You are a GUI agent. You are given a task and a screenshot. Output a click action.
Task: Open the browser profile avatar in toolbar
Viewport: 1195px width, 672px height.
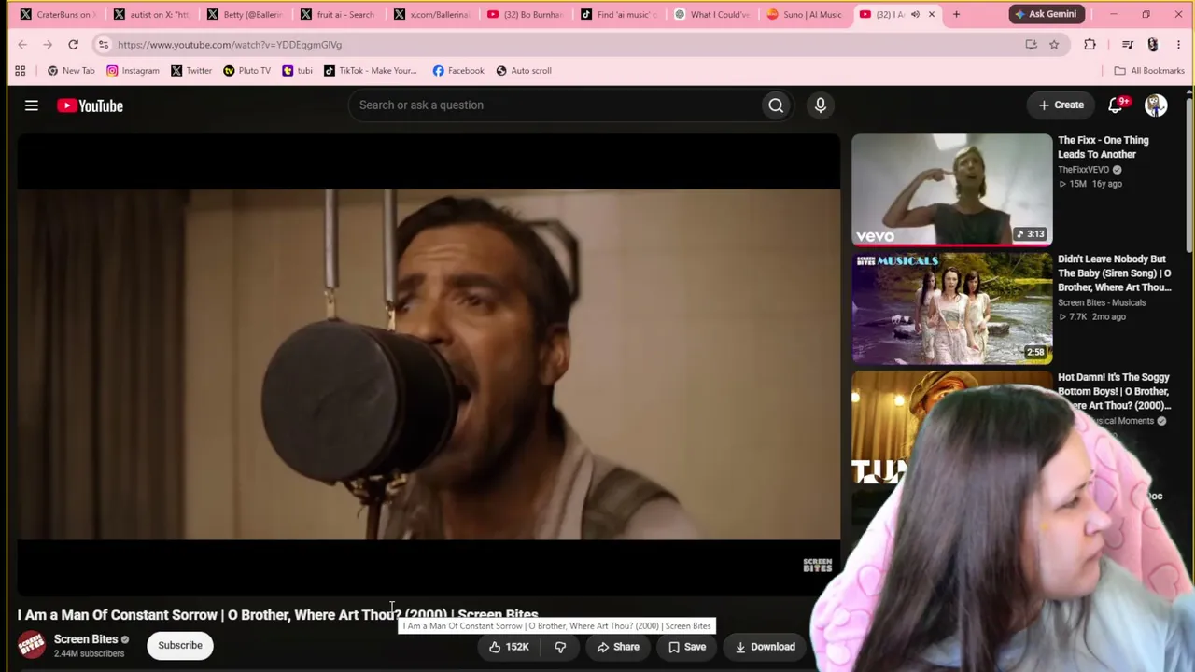pyautogui.click(x=1153, y=44)
